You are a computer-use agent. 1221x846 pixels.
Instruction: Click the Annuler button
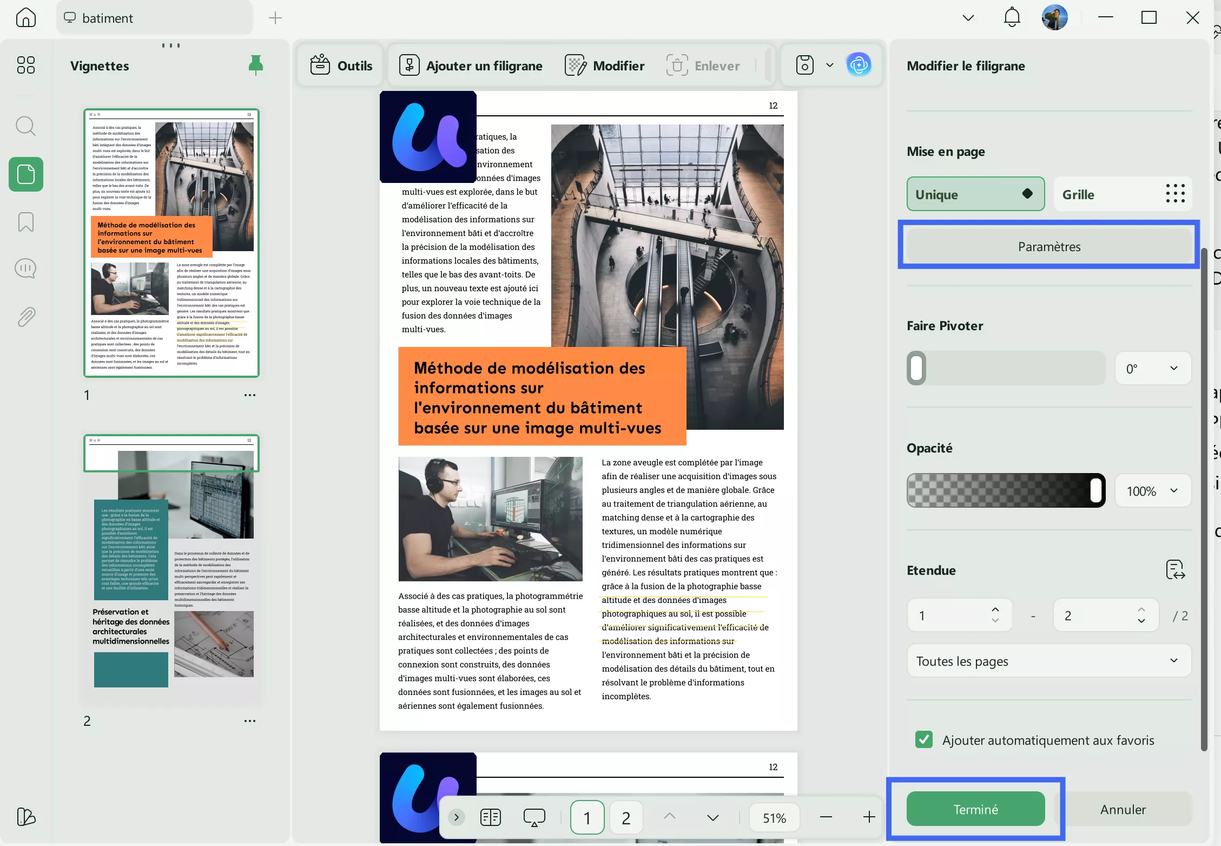pyautogui.click(x=1122, y=809)
